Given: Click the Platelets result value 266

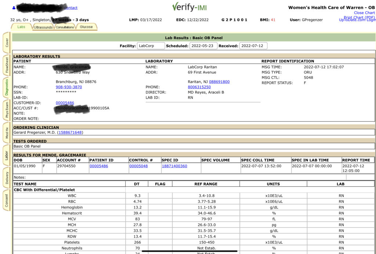Looking at the screenshot, I should click(x=137, y=242).
